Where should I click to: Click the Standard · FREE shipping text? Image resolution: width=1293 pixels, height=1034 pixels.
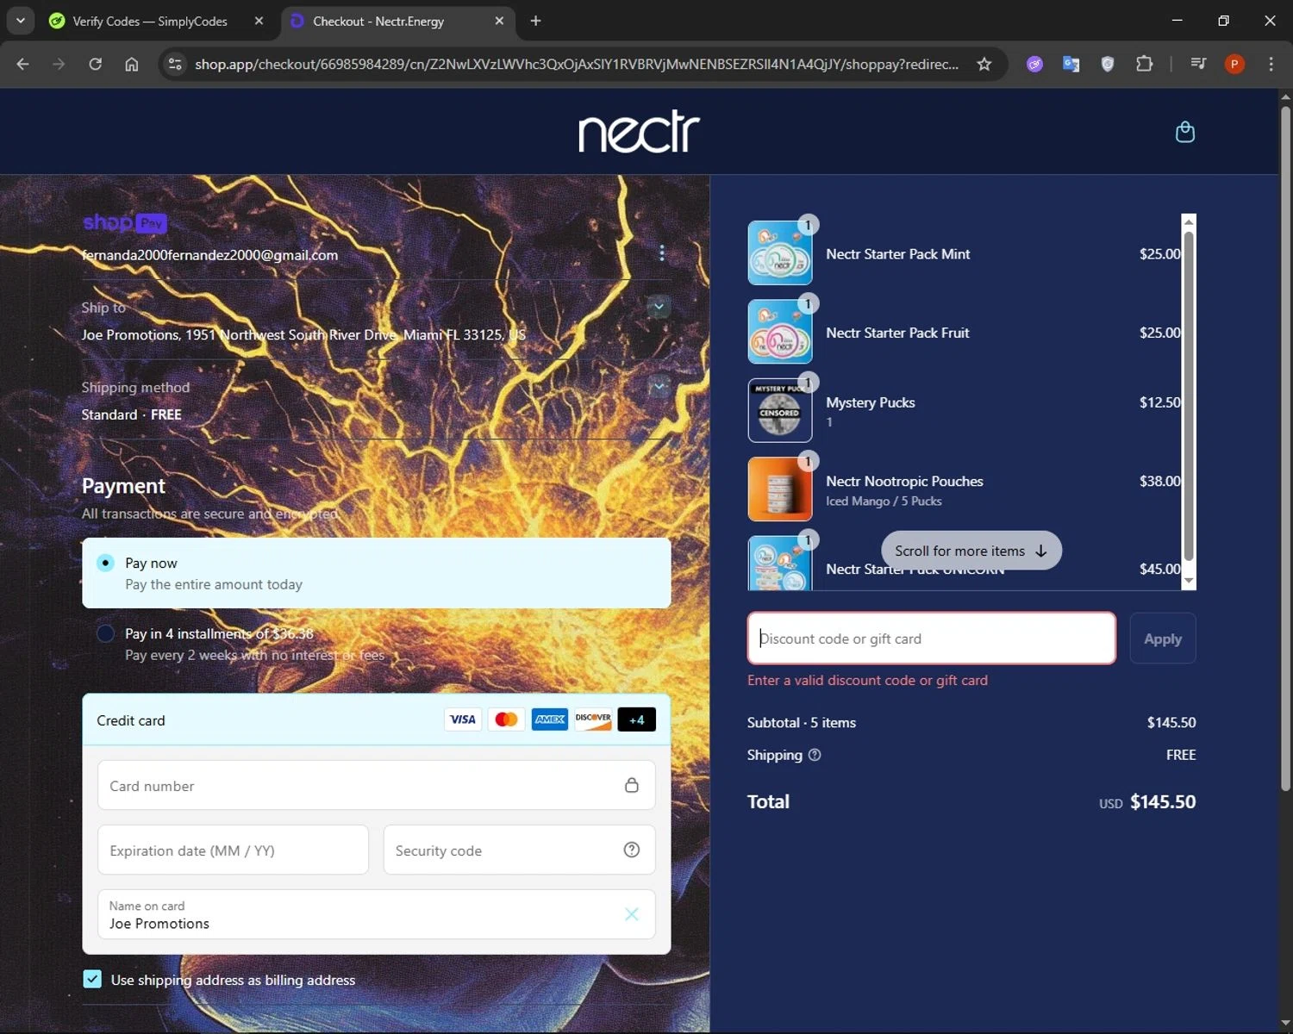coord(131,414)
